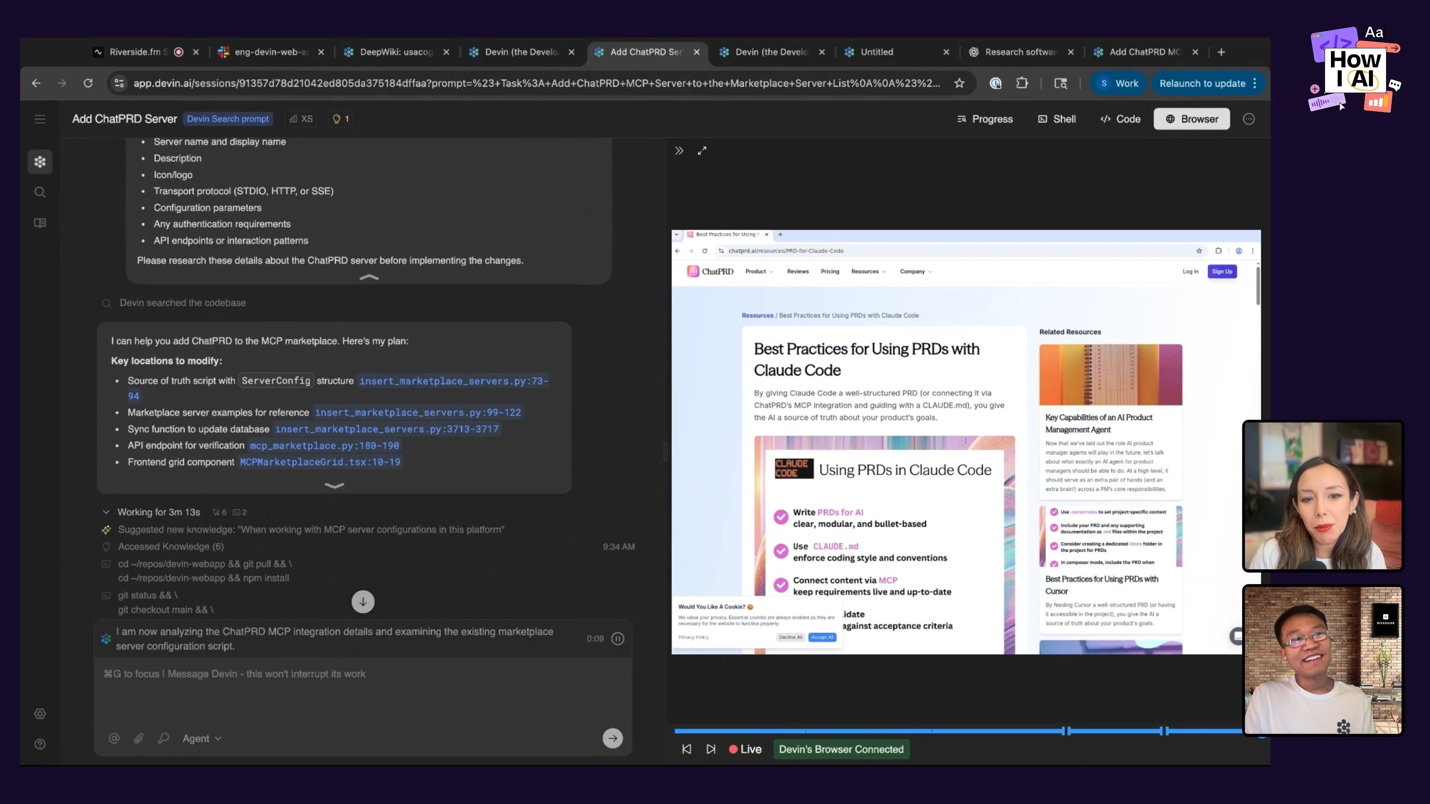
Task: Click the search tool icon beside Agent
Action: point(163,738)
